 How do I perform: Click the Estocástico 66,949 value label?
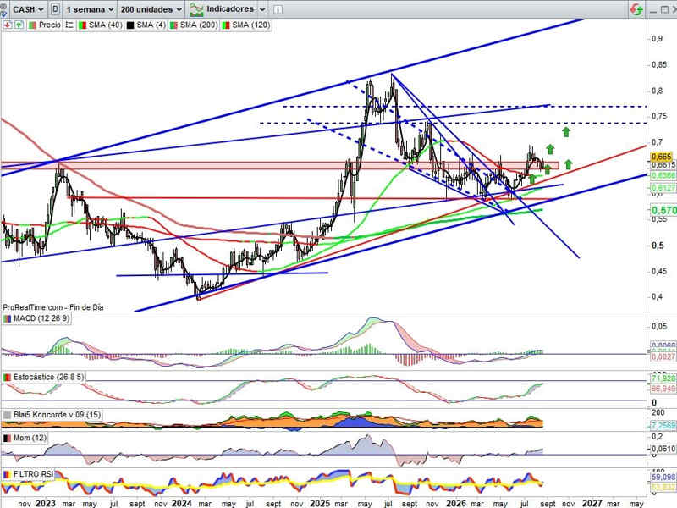(x=663, y=389)
